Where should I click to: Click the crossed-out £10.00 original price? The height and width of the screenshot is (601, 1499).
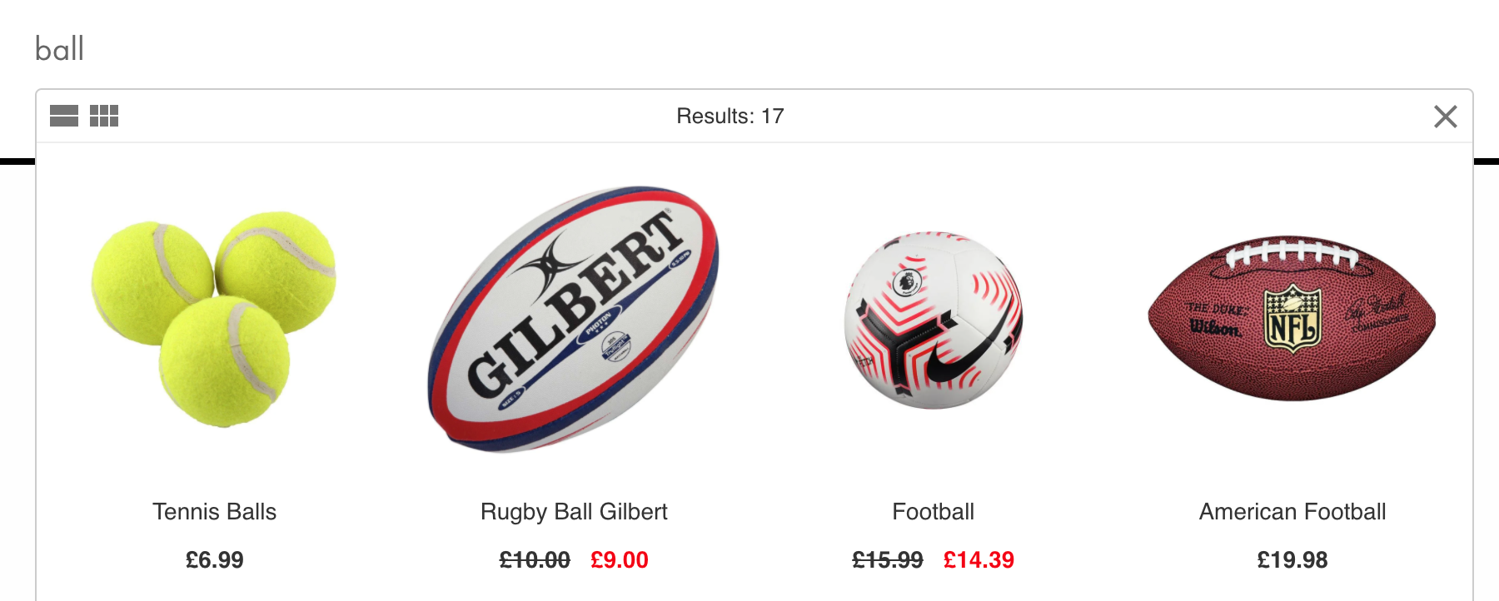coord(535,560)
